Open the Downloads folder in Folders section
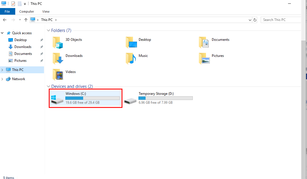 click(58, 59)
